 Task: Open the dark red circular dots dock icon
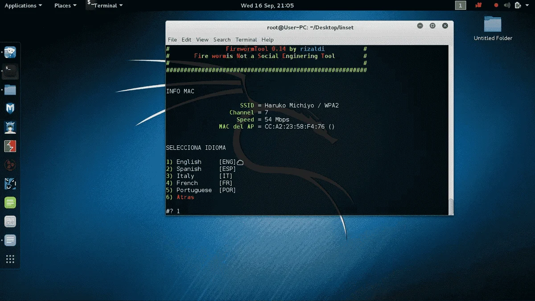(x=10, y=165)
